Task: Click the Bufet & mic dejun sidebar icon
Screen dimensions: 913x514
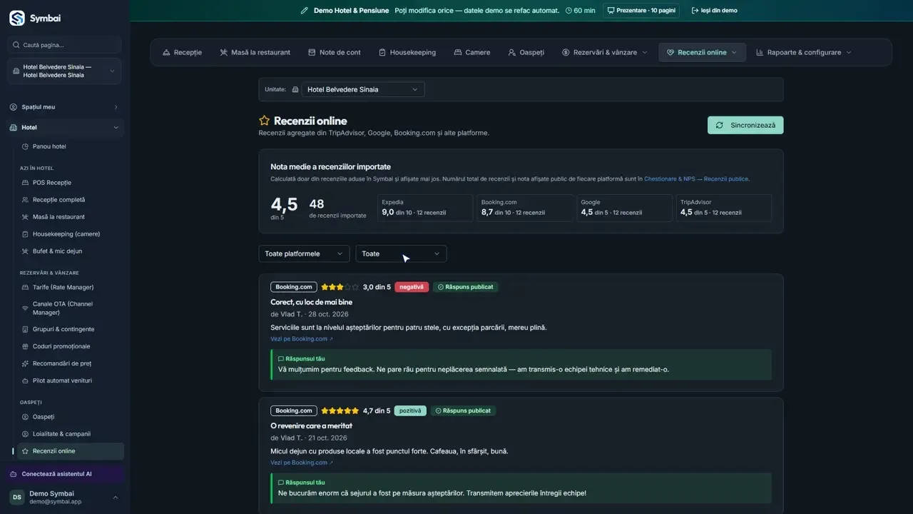Action: click(x=26, y=251)
